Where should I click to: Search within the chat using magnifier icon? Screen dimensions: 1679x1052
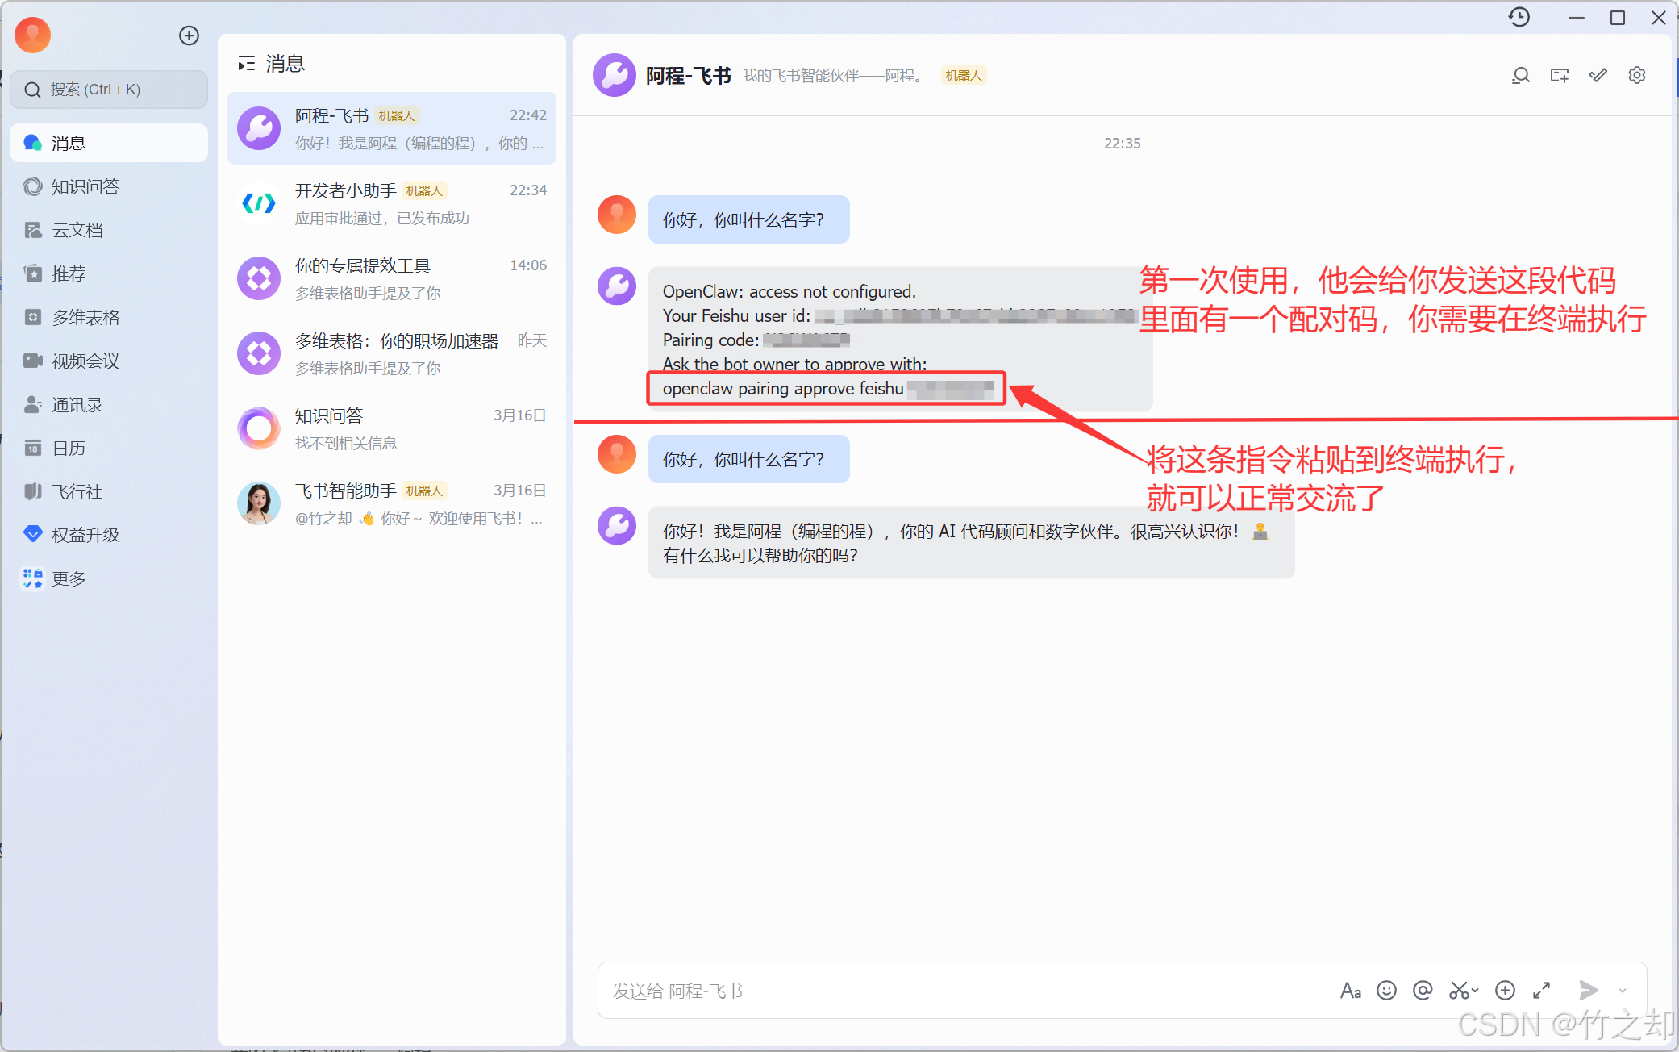coord(1520,76)
